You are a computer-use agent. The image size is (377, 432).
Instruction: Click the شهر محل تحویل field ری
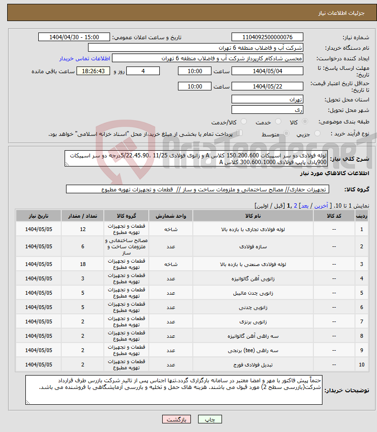point(267,110)
